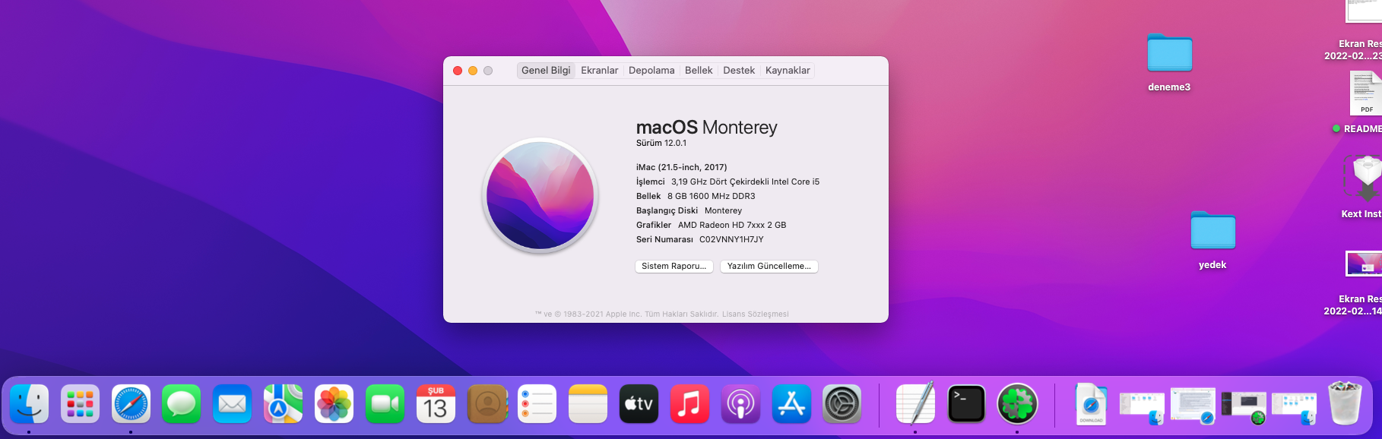1382x439 pixels.
Task: Click the Sistem Raporu... button
Action: 674,266
